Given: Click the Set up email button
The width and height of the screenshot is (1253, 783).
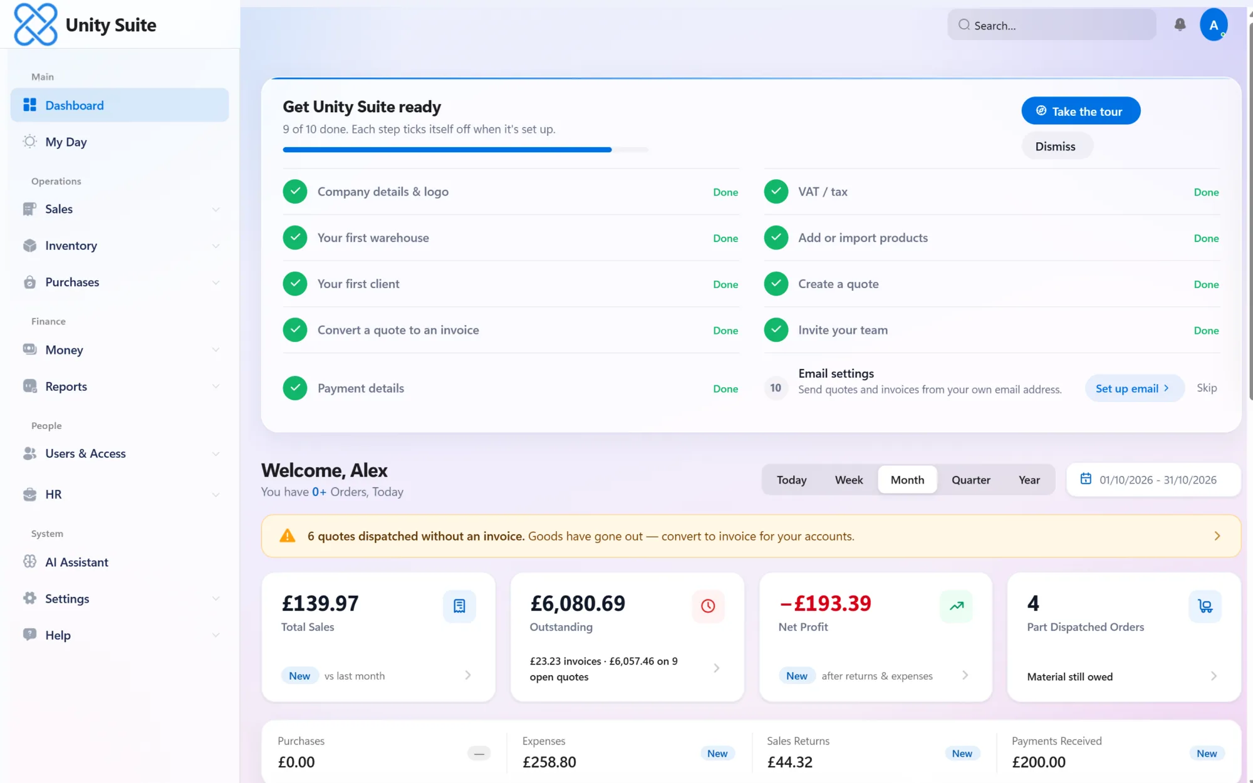Looking at the screenshot, I should pos(1135,388).
